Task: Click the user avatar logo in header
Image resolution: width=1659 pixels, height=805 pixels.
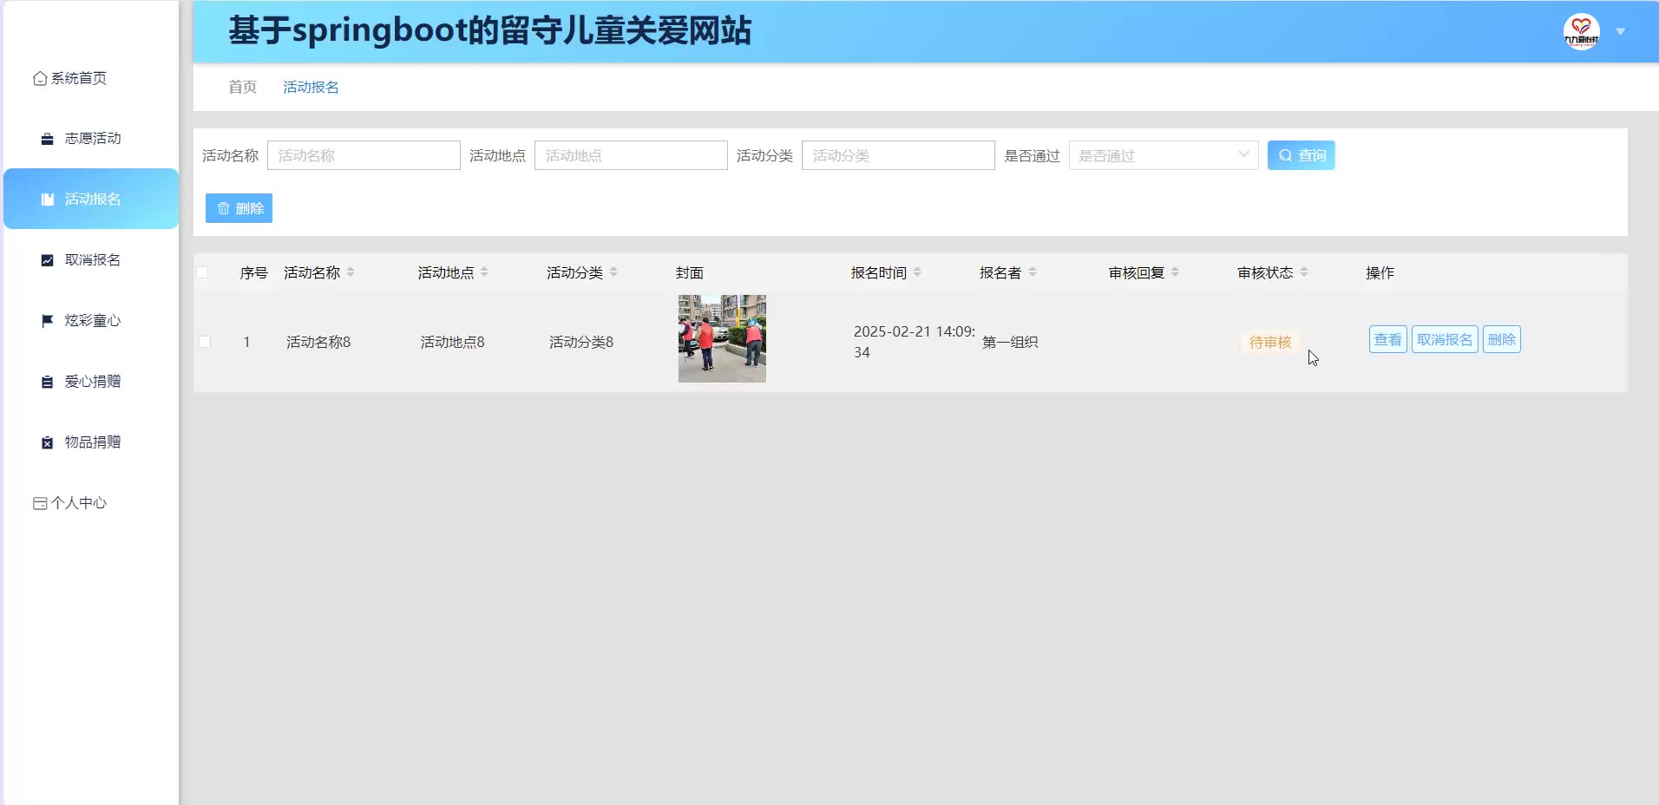Action: tap(1581, 32)
